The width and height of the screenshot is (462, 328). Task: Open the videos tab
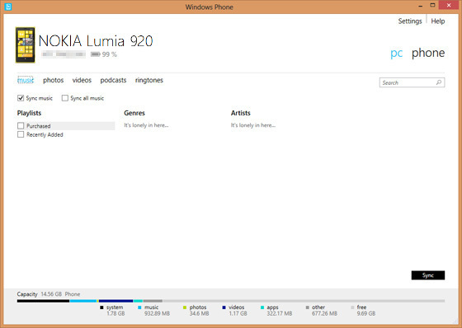[82, 80]
